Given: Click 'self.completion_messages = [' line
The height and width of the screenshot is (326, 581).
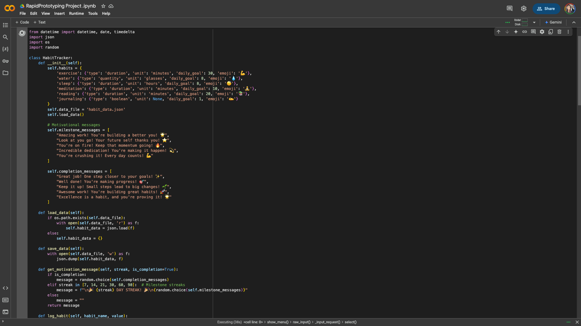Looking at the screenshot, I should 80,171.
